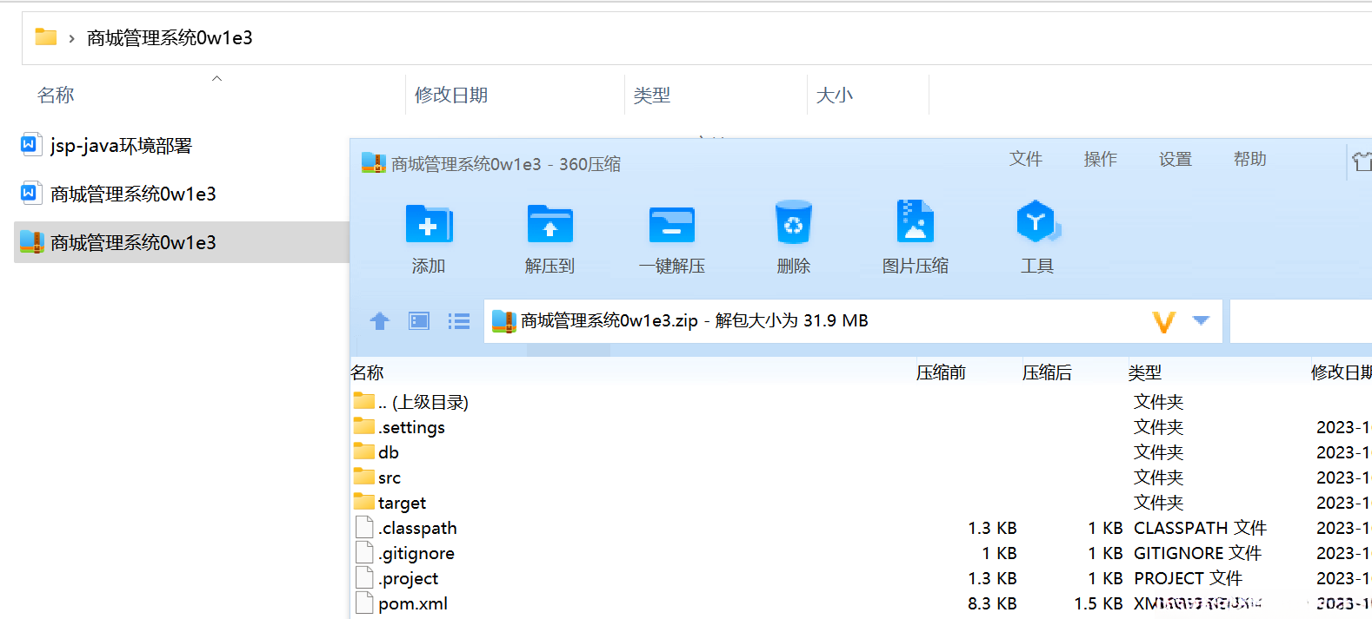Viewport: 1372px width, 619px height.
Task: Sort Explorer files by 修改日期 column
Action: 451,95
